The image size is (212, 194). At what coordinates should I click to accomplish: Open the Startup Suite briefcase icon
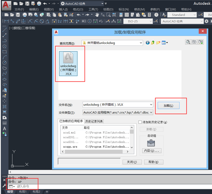151,143
